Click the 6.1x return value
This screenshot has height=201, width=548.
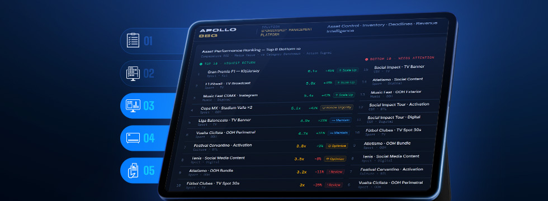312,71
